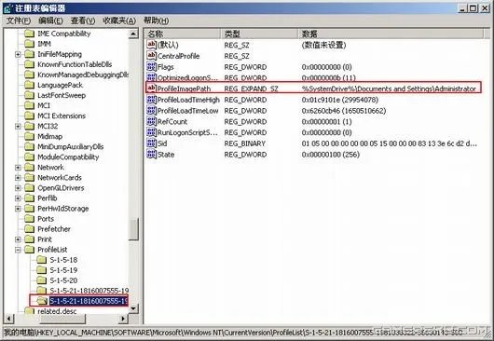Expand the NetworkCards key
This screenshot has width=494, height=341.
coord(18,178)
